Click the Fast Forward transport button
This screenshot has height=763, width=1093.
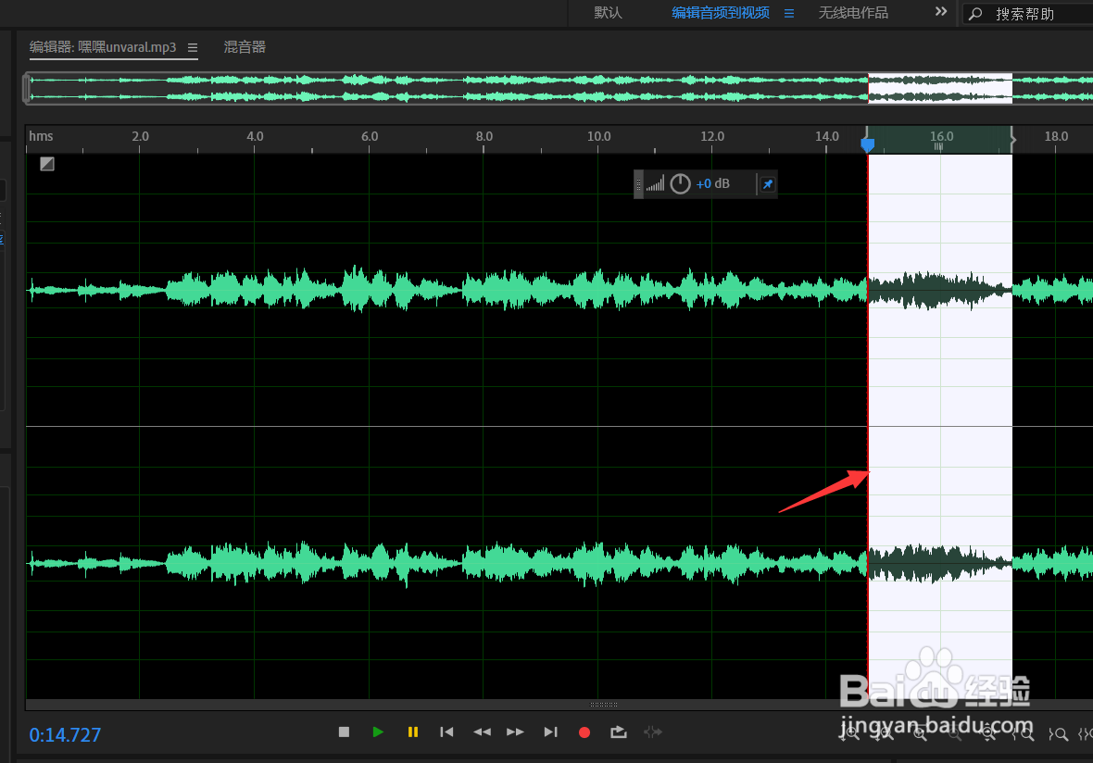pos(515,732)
